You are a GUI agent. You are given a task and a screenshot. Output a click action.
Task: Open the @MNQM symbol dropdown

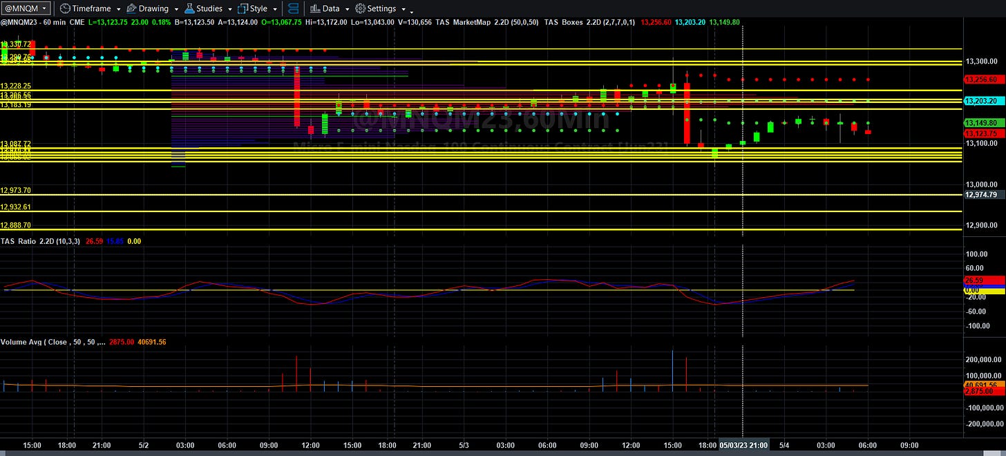(x=26, y=8)
